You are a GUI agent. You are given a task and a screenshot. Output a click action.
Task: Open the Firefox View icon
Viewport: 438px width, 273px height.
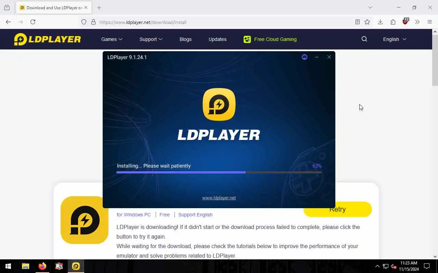click(x=7, y=8)
